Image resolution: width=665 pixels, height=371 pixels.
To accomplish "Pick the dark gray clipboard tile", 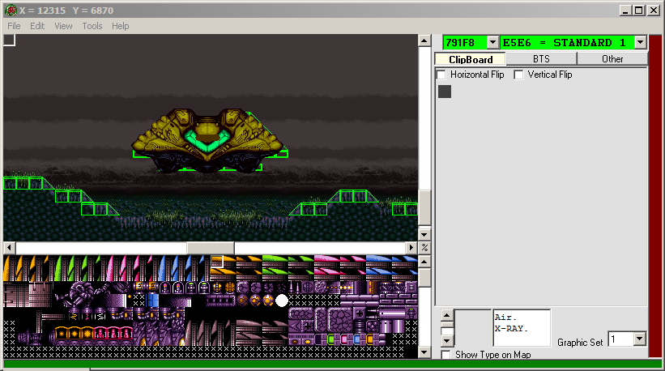I will pyautogui.click(x=445, y=92).
